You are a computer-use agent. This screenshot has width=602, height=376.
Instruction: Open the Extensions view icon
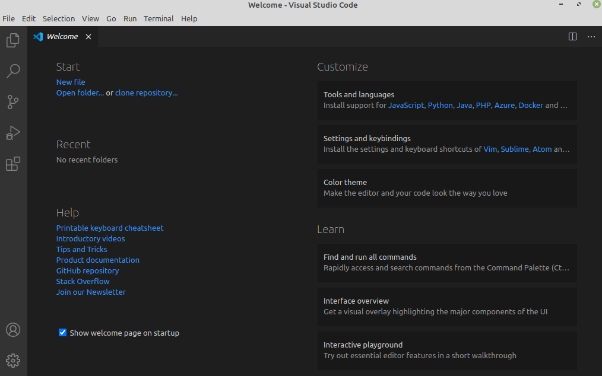click(x=13, y=164)
